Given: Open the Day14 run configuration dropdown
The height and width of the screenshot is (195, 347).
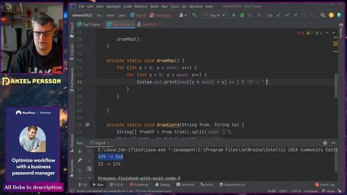Looking at the screenshot, I should coord(215,15).
